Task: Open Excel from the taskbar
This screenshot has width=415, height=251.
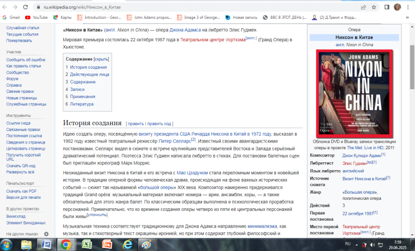Action: [x=87, y=245]
